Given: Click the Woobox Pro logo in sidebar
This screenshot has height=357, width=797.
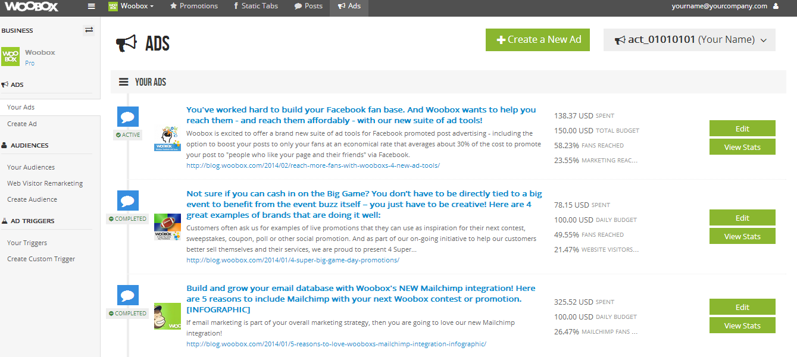Looking at the screenshot, I should [10, 57].
